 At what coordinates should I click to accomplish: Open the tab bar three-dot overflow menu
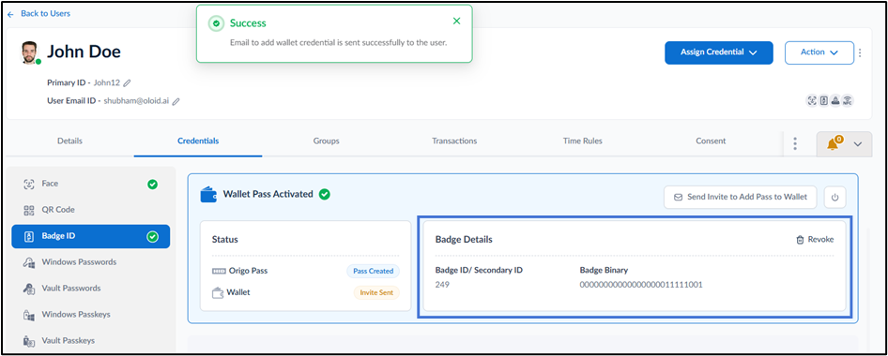click(795, 143)
